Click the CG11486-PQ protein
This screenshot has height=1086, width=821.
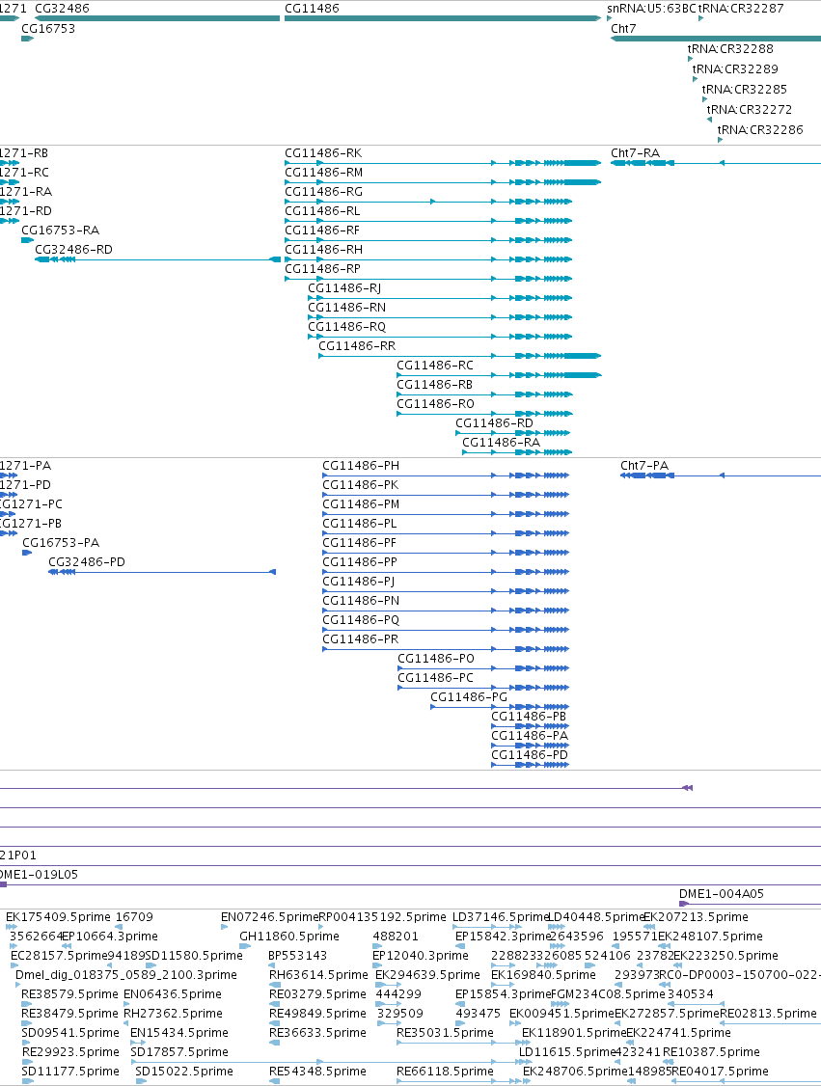(x=446, y=630)
